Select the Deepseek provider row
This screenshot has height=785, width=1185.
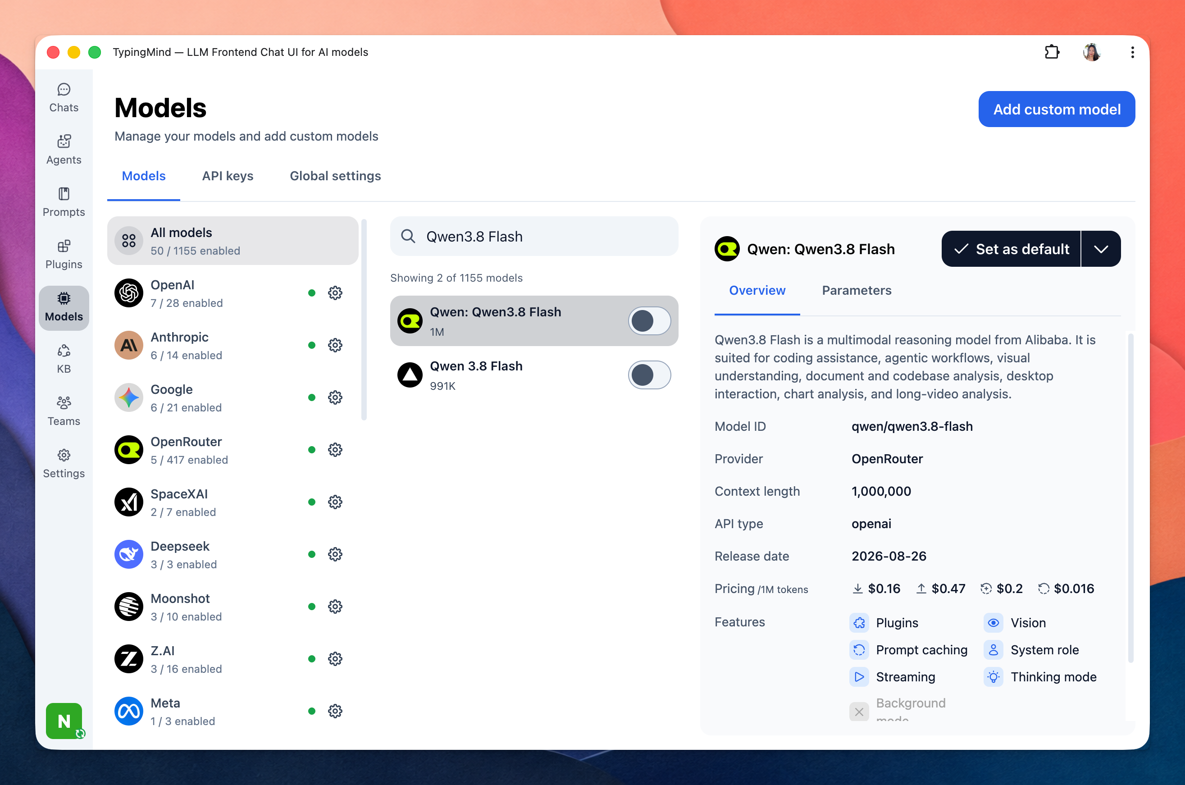[232, 554]
